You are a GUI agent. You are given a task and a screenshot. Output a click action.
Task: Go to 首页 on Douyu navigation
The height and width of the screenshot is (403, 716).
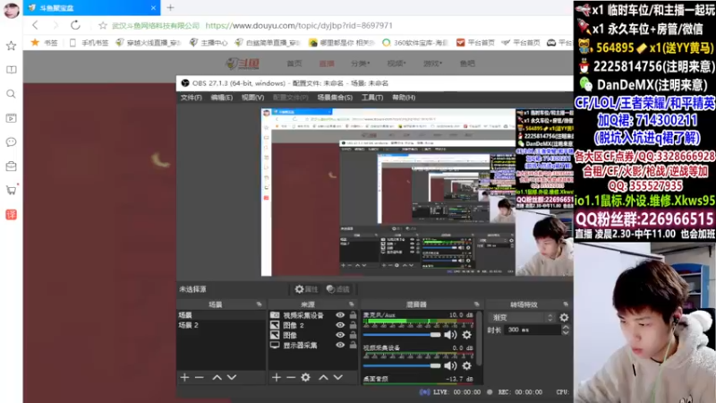coord(294,64)
